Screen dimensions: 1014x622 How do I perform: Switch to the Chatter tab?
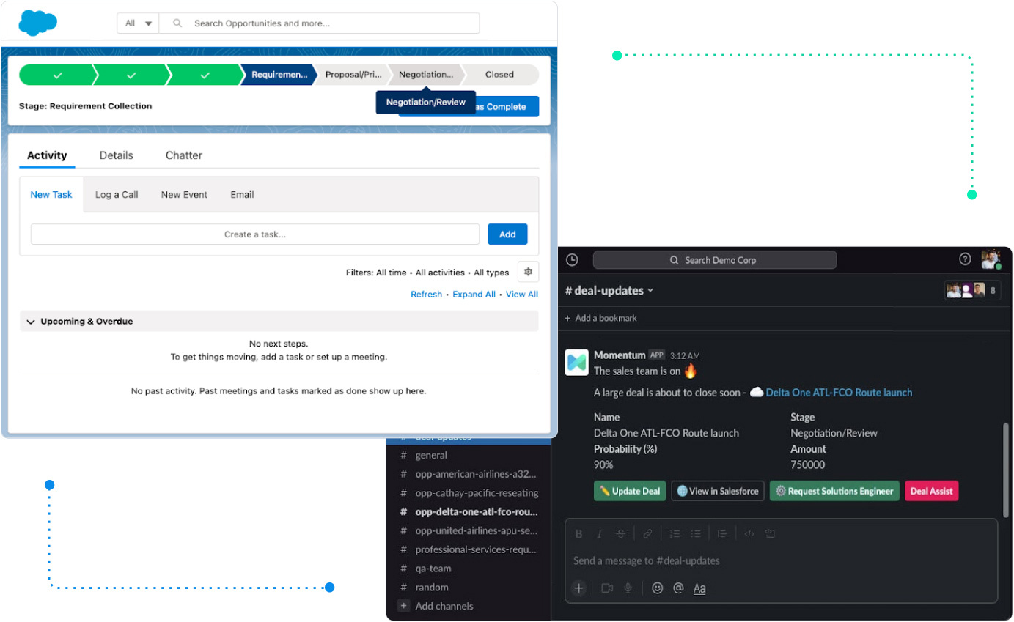click(184, 155)
